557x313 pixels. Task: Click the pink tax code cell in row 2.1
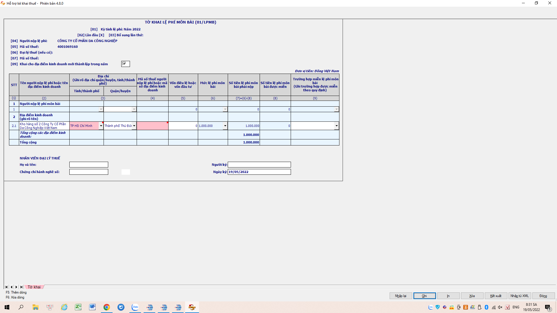pos(153,126)
